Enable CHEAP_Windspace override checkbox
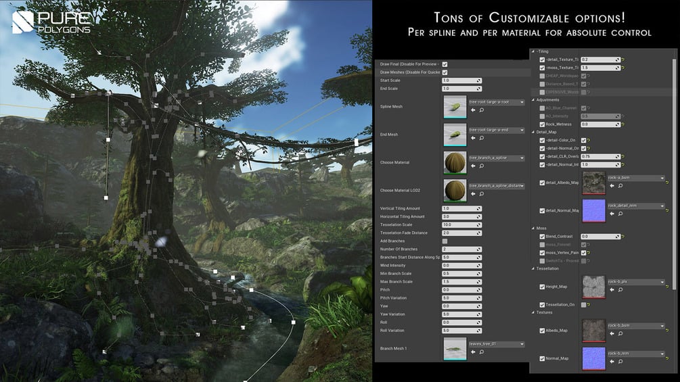 point(542,76)
